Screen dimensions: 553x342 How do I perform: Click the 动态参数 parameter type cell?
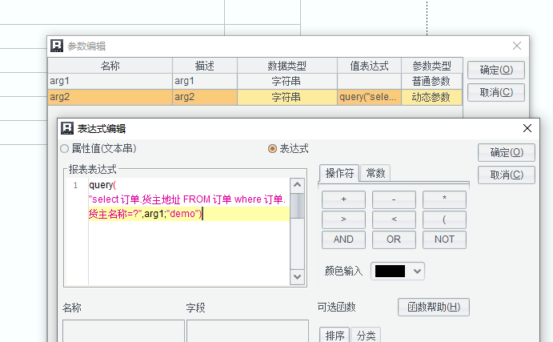[431, 97]
